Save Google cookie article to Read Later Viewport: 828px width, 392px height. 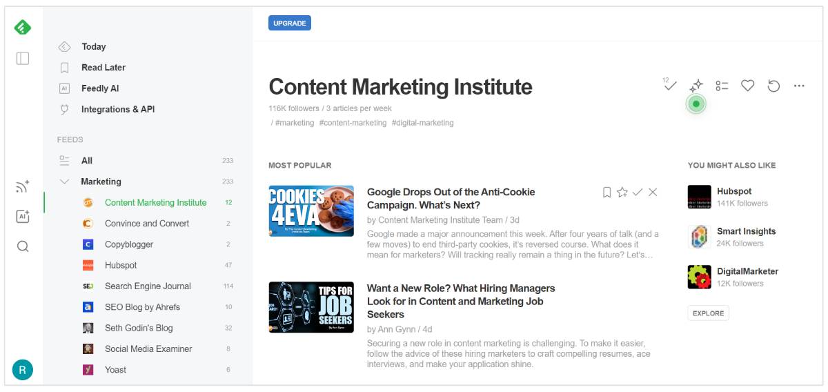pos(607,193)
